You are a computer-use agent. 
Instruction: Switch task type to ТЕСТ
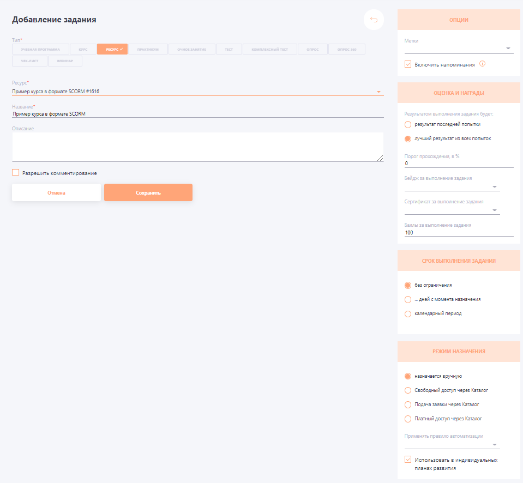click(x=229, y=49)
